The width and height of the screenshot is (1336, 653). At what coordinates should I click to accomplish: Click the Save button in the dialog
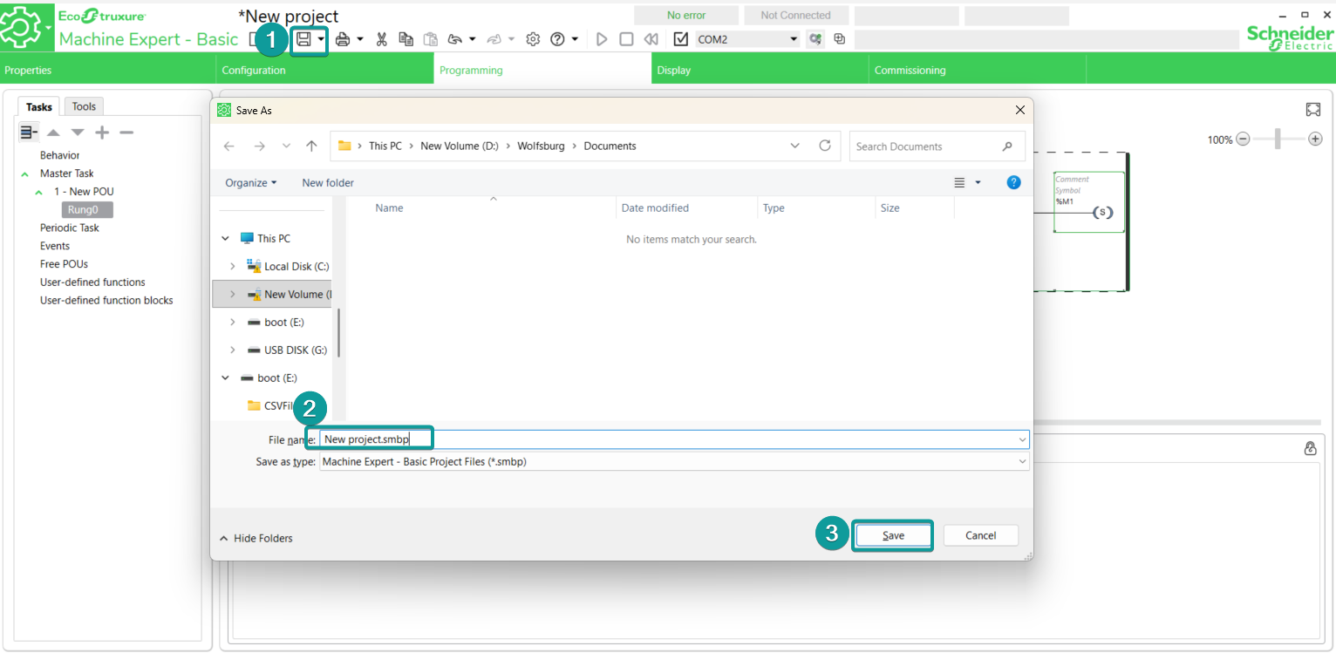click(893, 535)
